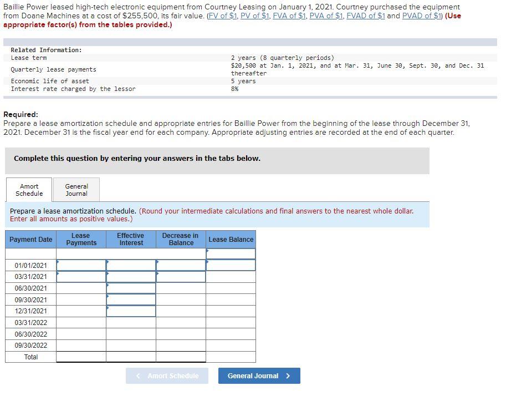Click Total row Lease Payments cell
506x396 pixels.
click(81, 357)
